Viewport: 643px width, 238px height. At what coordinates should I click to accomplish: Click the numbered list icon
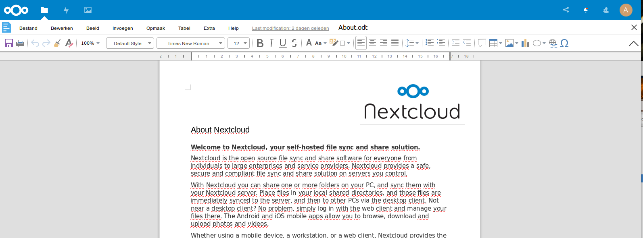click(x=430, y=43)
